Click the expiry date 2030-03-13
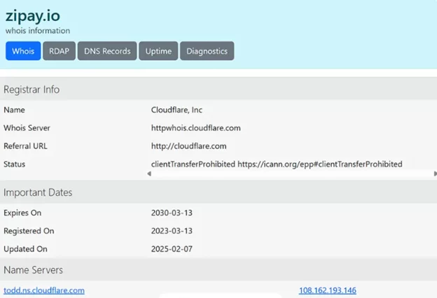The width and height of the screenshot is (437, 298). [172, 213]
